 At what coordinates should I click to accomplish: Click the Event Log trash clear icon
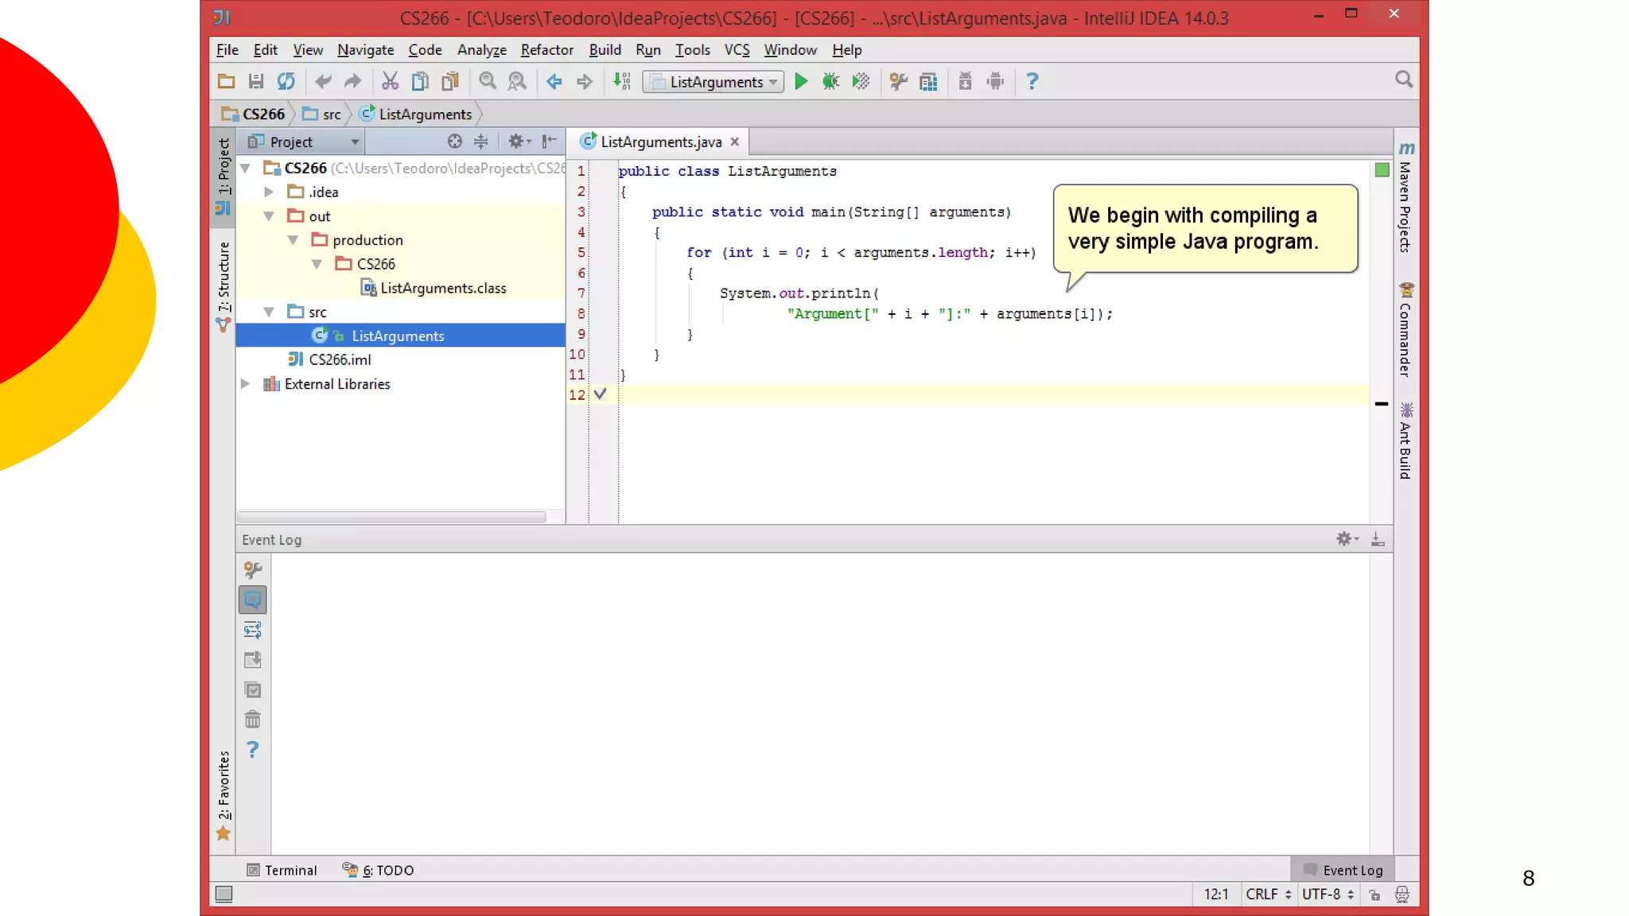252,720
